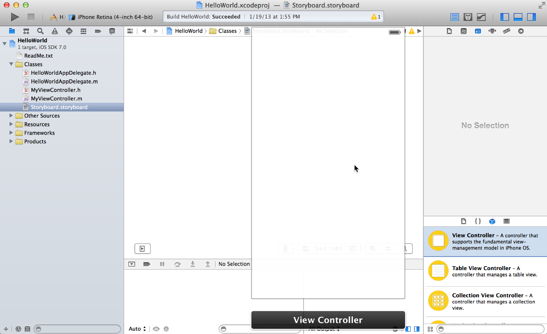The image size is (547, 334).
Task: Show the document outline
Action: [x=142, y=249]
